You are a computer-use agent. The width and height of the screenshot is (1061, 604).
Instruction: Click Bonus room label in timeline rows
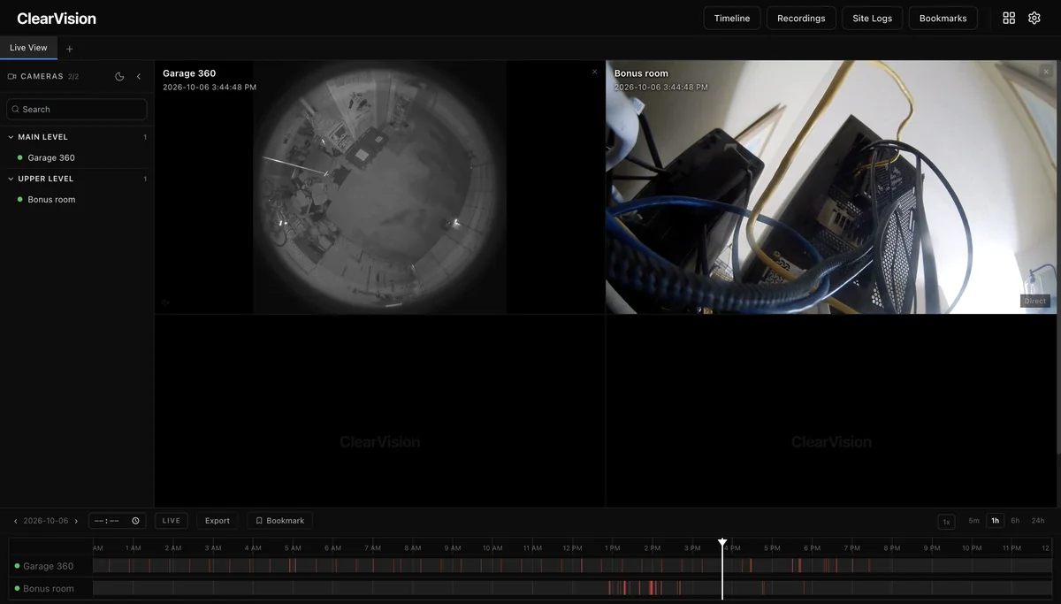point(49,588)
